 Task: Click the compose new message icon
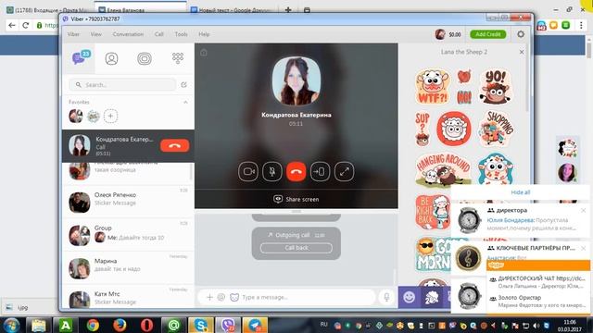tap(183, 85)
